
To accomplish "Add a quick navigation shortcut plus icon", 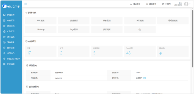I will (140, 30).
